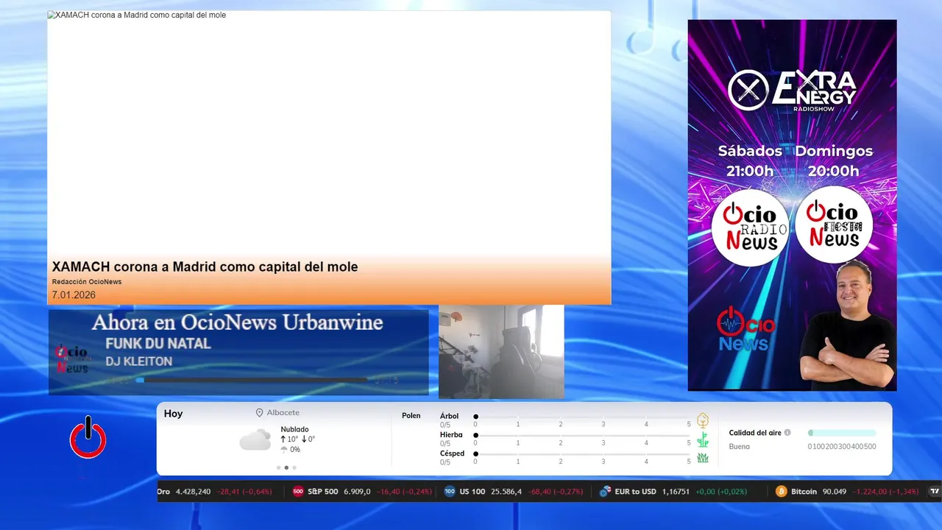Click the OcioNews logo in now-playing bar
The image size is (942, 530).
[x=72, y=358]
